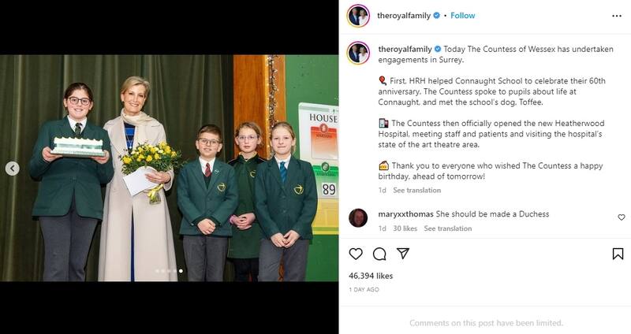Open theroyalfamily profile picture in header
The image size is (631, 334).
(358, 16)
